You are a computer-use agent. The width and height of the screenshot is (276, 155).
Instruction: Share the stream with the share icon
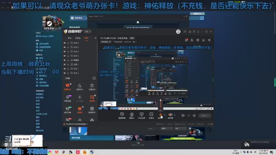(209, 40)
